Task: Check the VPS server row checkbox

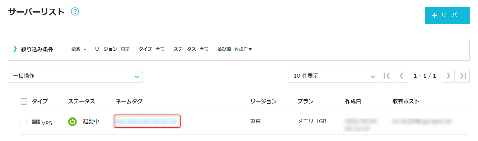Action: [24, 122]
